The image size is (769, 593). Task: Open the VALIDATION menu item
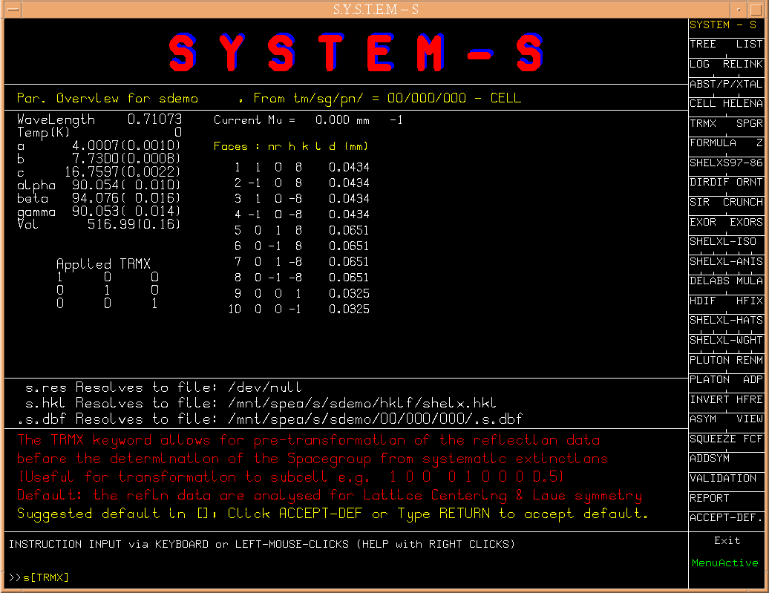pyautogui.click(x=723, y=479)
